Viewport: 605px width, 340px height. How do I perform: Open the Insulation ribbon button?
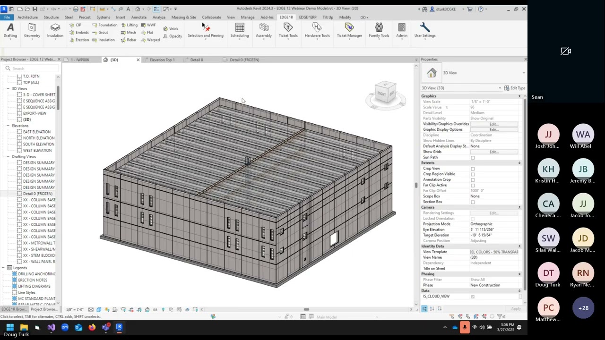tap(55, 31)
